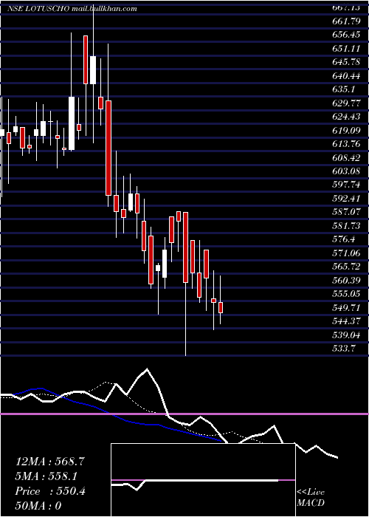Screen dimensions: 369x517
Task: Click the 651.11 price axis label
Action: pyautogui.click(x=347, y=49)
